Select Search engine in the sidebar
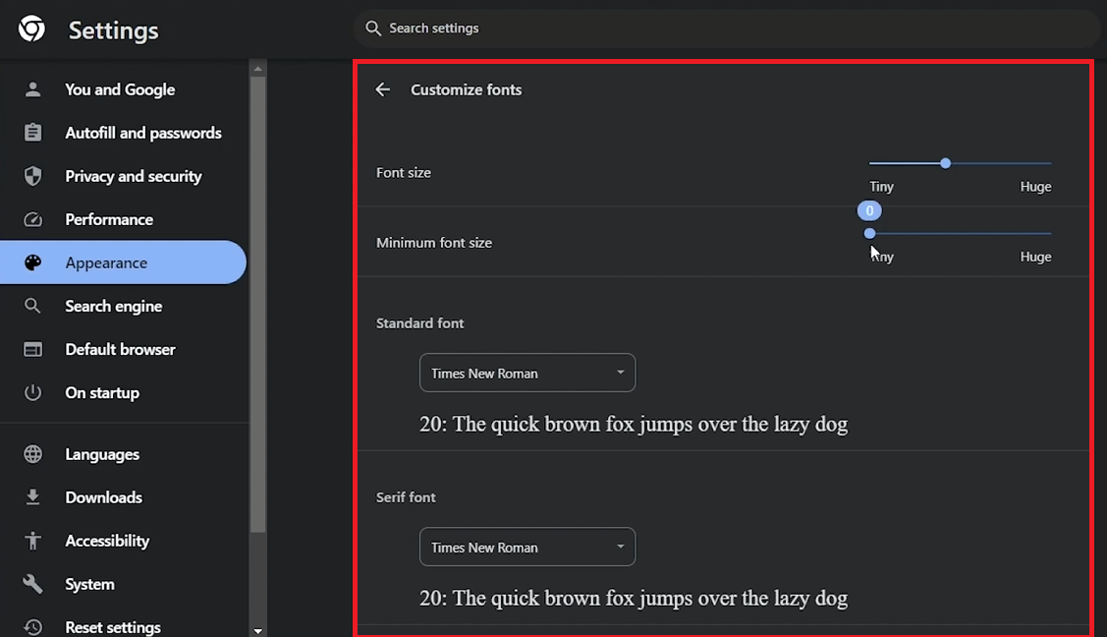1107x637 pixels. point(114,306)
